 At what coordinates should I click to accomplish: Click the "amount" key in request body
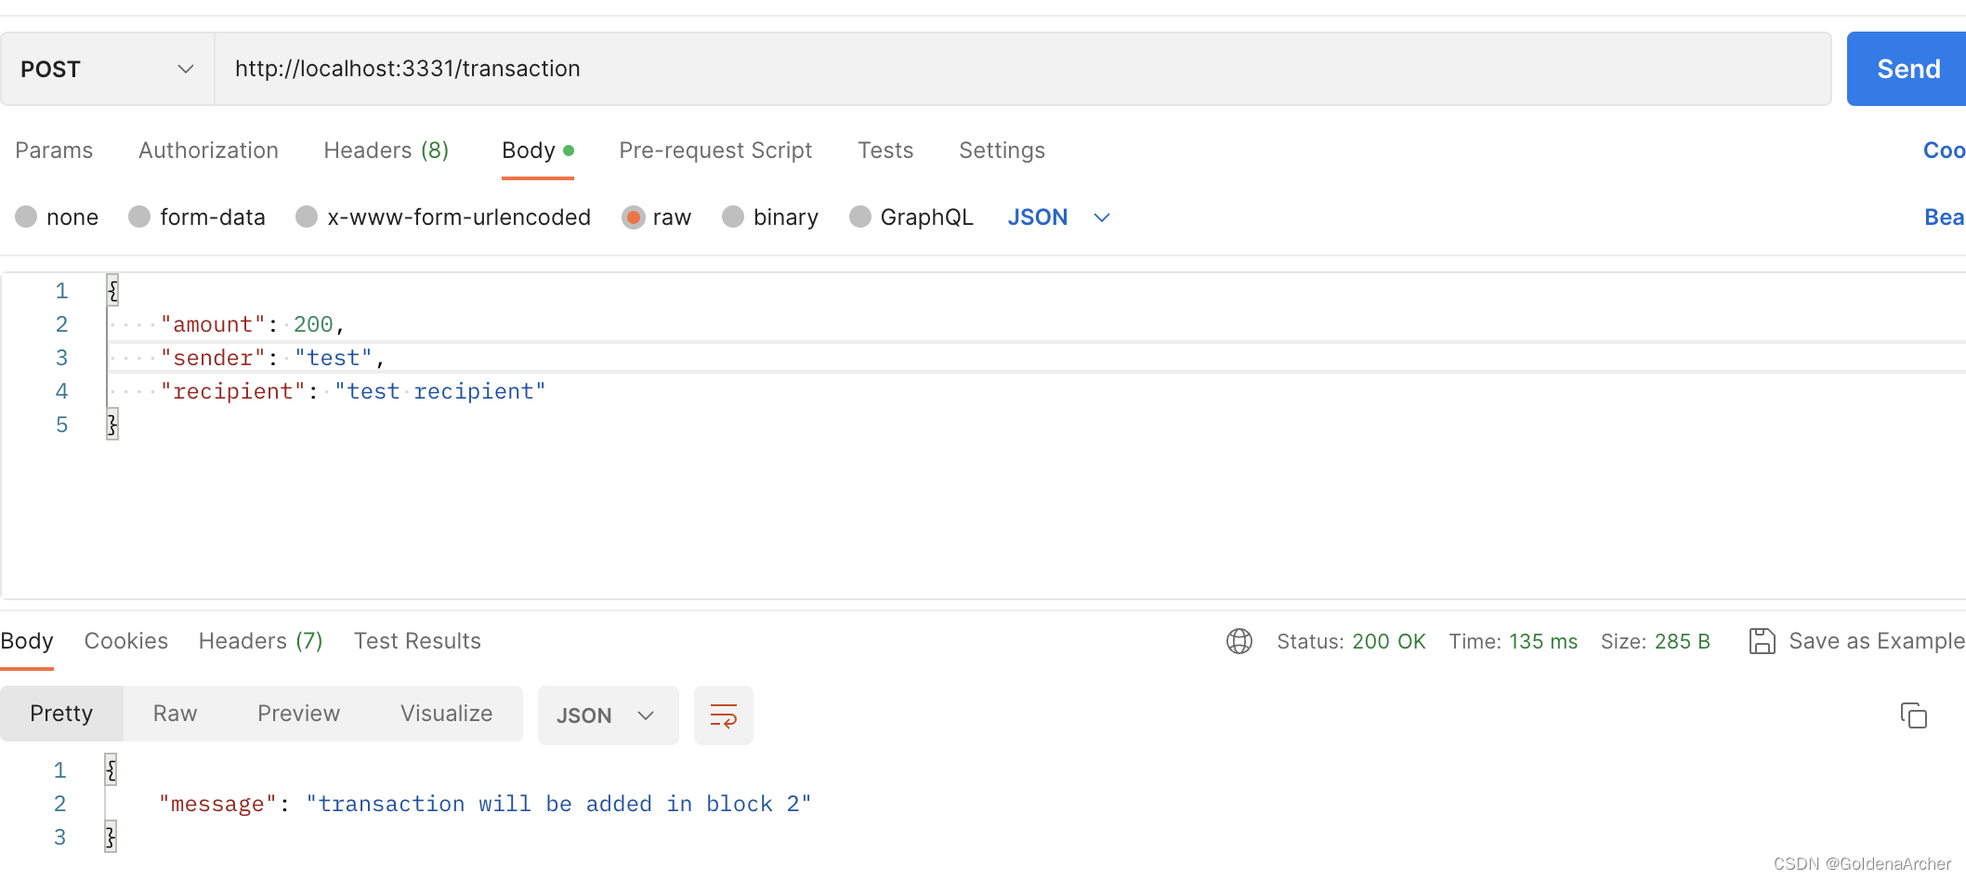pyautogui.click(x=213, y=324)
